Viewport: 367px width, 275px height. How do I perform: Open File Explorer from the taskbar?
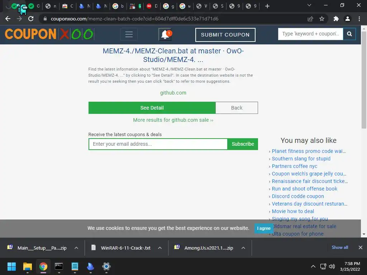click(x=27, y=266)
